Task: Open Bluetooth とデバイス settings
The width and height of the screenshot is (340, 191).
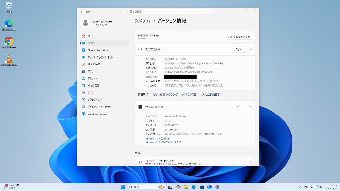Action: tap(105, 50)
